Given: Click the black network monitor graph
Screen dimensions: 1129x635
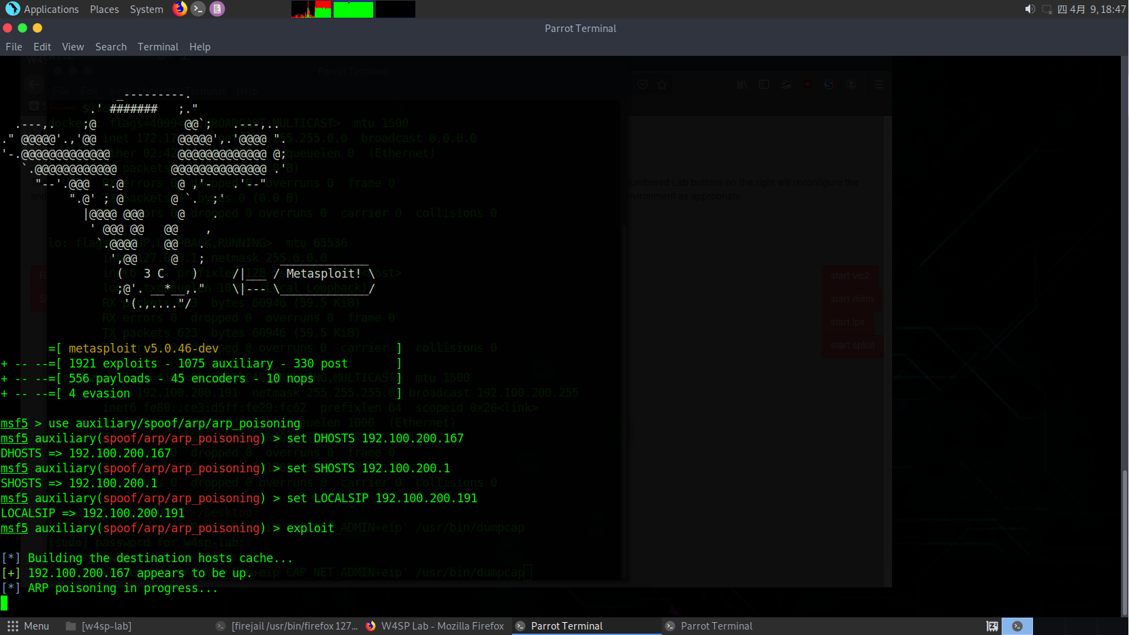Looking at the screenshot, I should [396, 9].
